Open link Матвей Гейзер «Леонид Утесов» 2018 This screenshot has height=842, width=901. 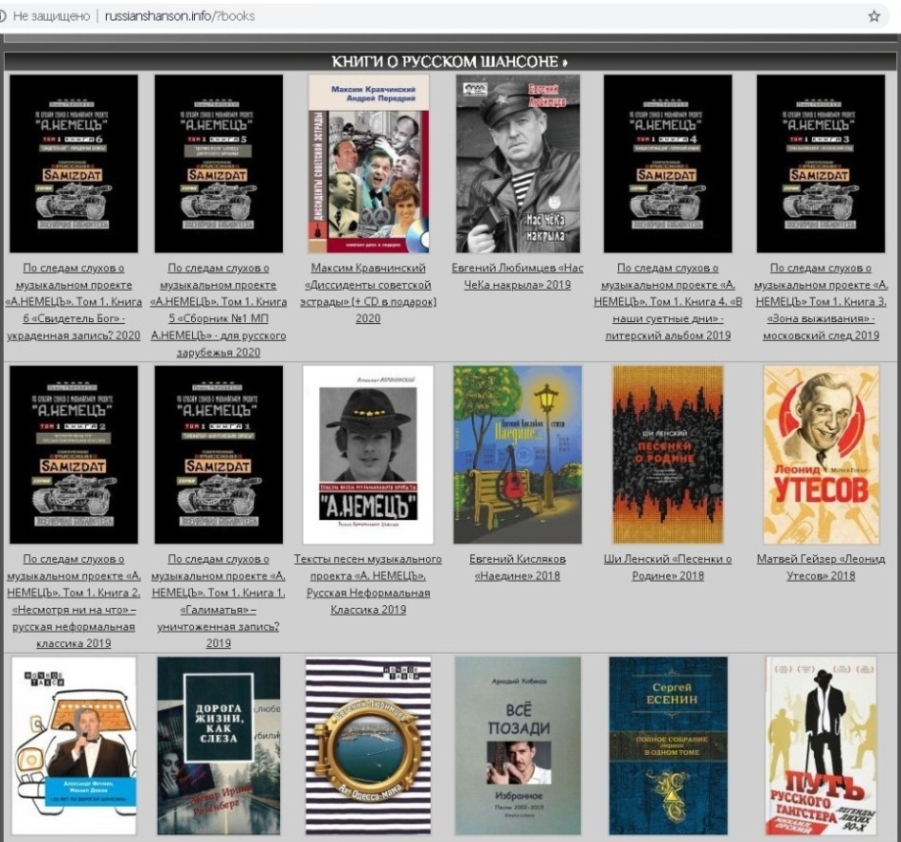click(x=821, y=568)
